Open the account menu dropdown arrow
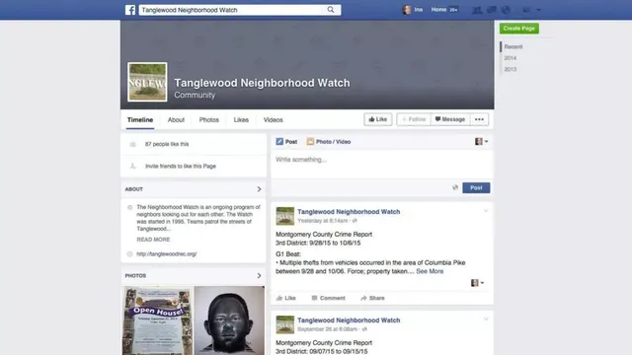This screenshot has height=355, width=632. [x=538, y=10]
